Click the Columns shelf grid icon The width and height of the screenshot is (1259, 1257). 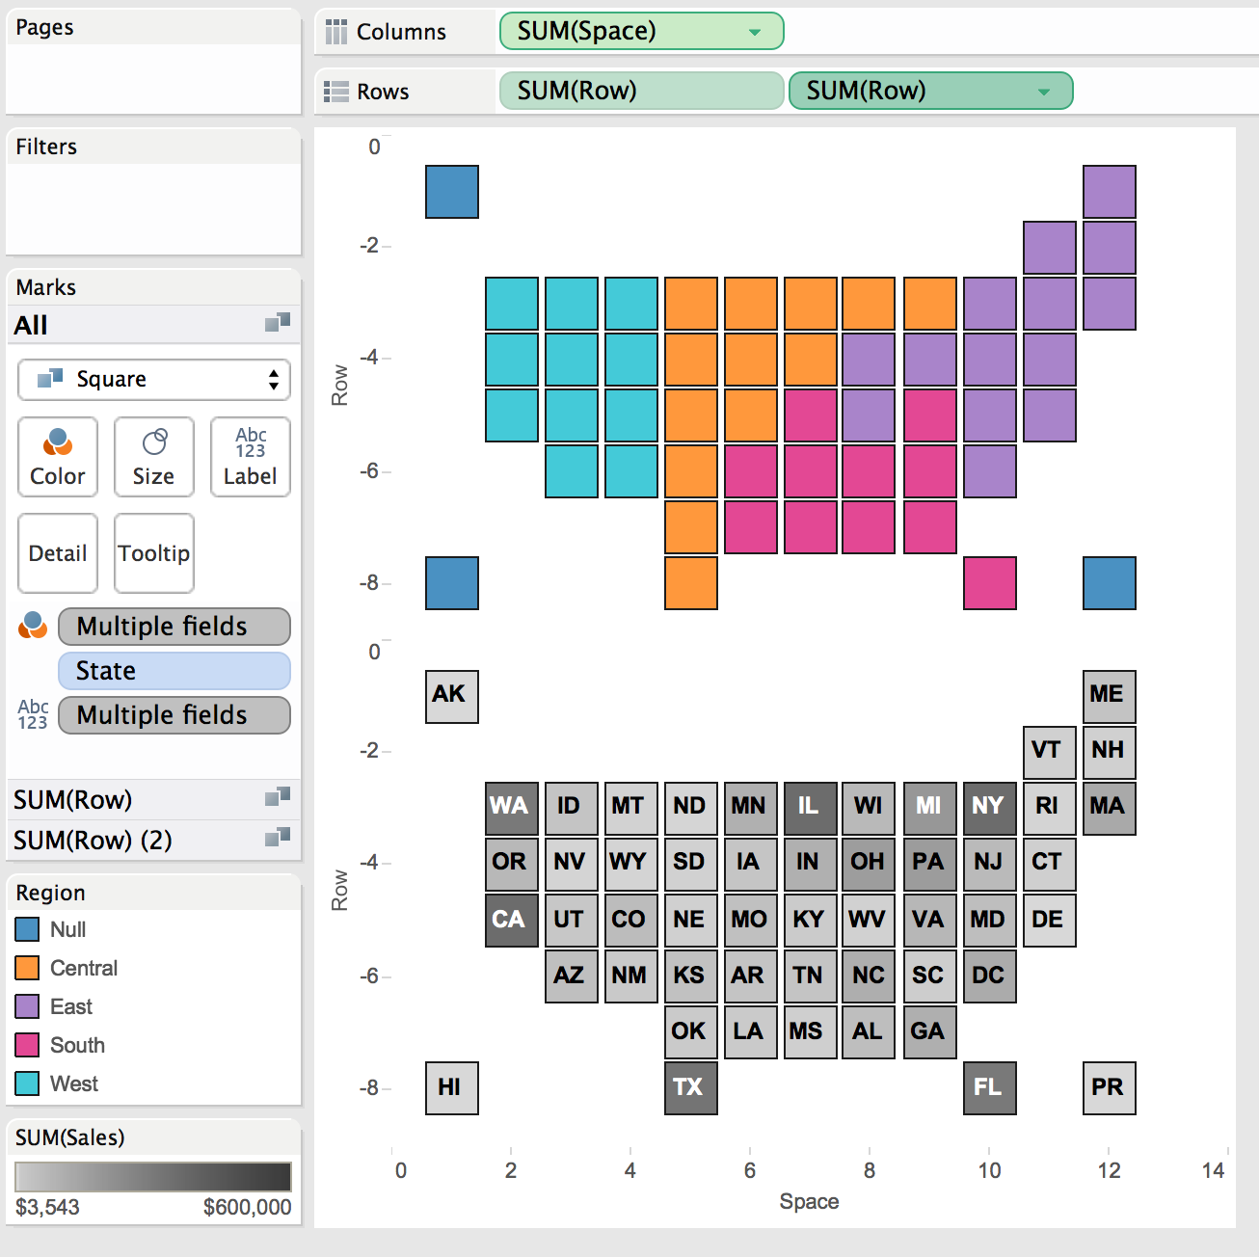click(x=336, y=31)
